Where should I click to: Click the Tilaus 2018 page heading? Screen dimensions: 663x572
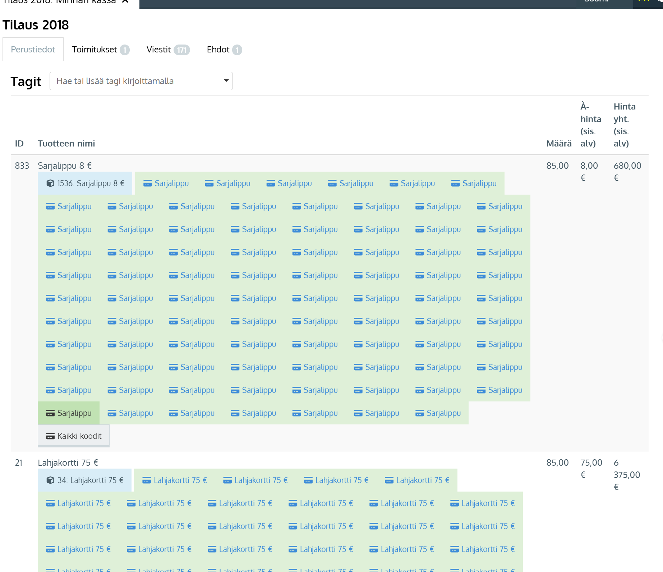(x=36, y=25)
